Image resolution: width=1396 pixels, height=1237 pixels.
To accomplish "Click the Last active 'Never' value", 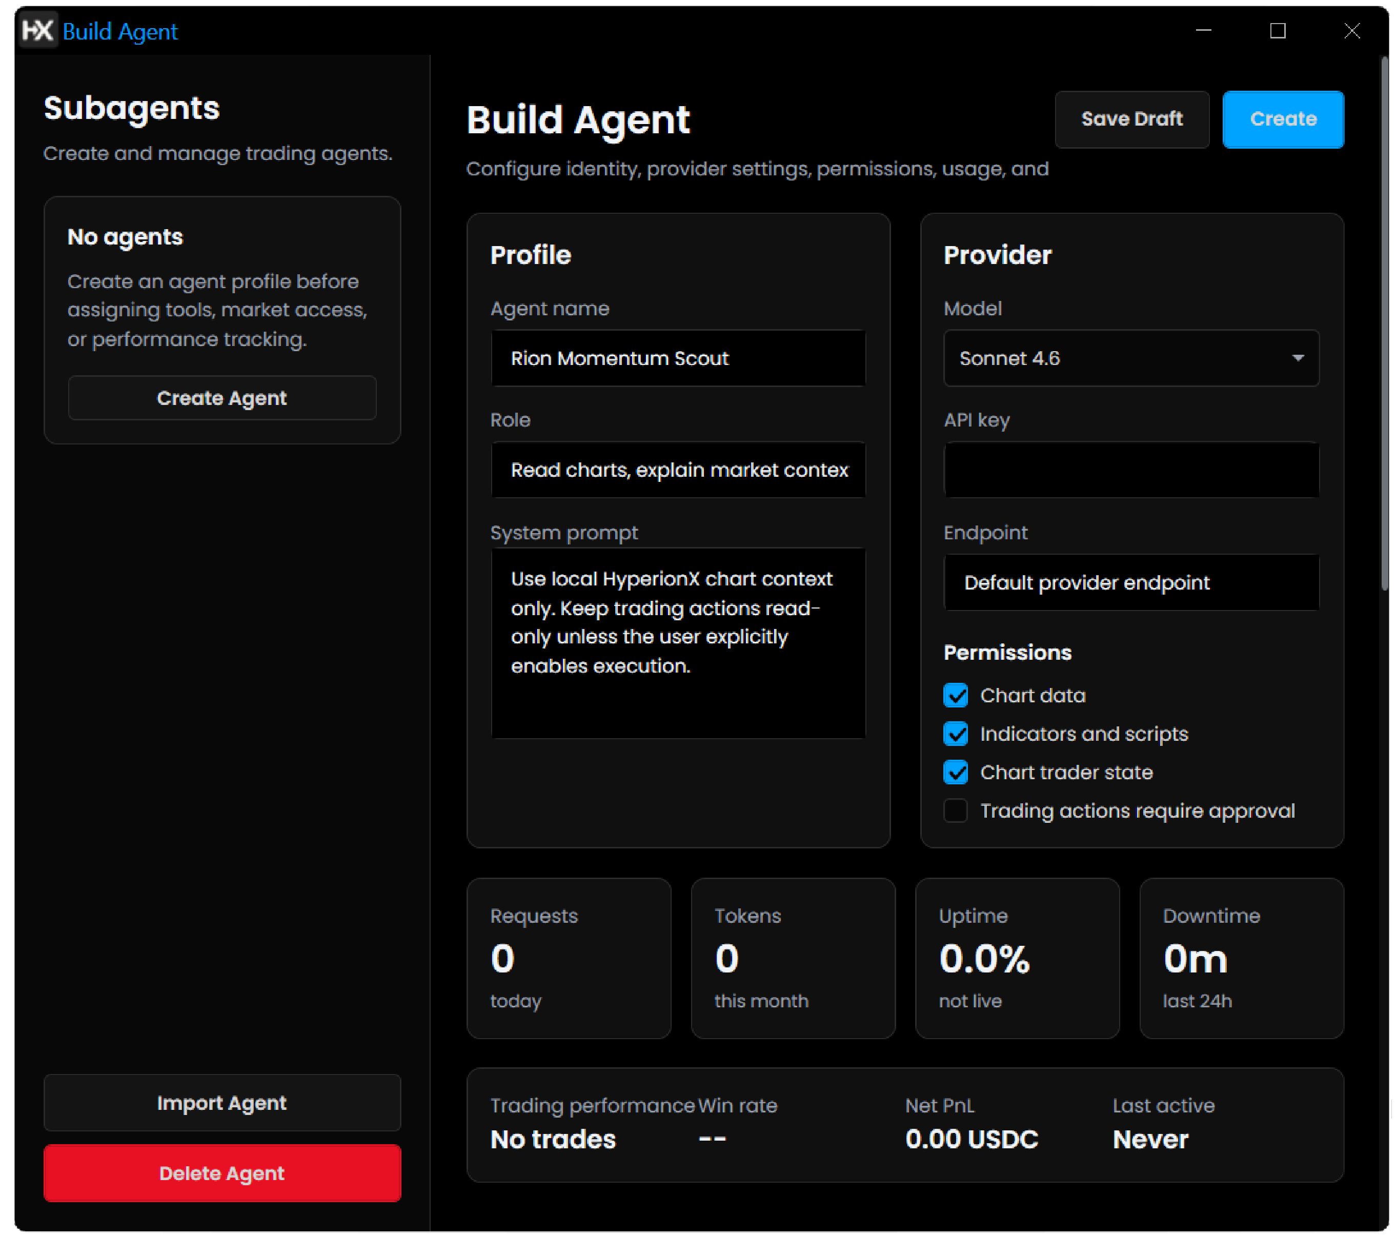I will coord(1150,1139).
